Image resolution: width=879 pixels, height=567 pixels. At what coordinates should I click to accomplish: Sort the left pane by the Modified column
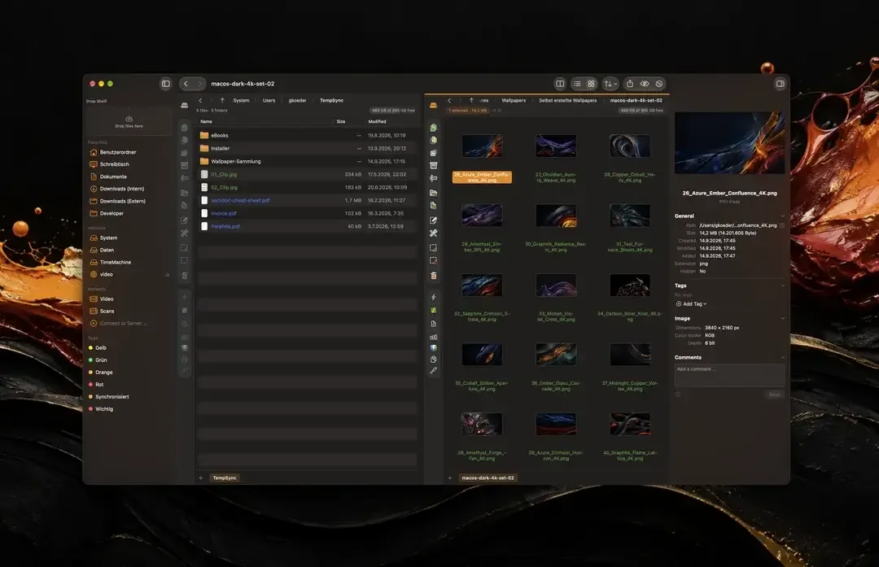coord(377,121)
